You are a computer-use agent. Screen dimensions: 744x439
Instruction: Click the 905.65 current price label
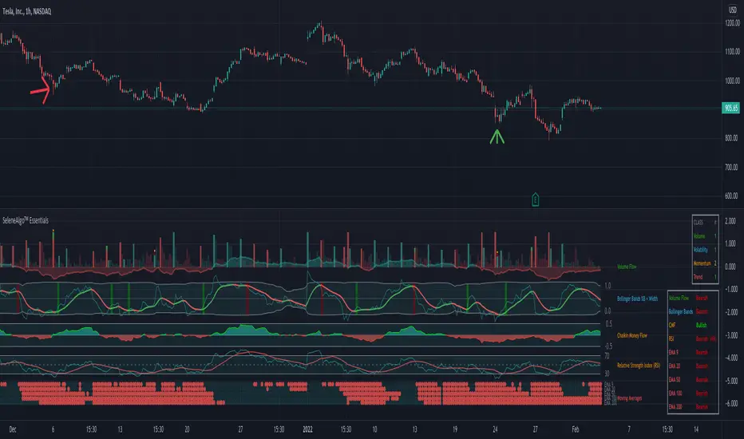[x=730, y=109]
